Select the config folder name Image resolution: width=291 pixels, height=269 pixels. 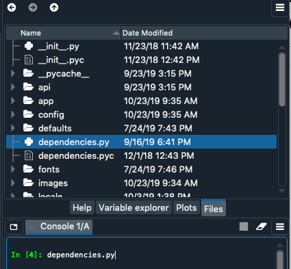pos(51,115)
